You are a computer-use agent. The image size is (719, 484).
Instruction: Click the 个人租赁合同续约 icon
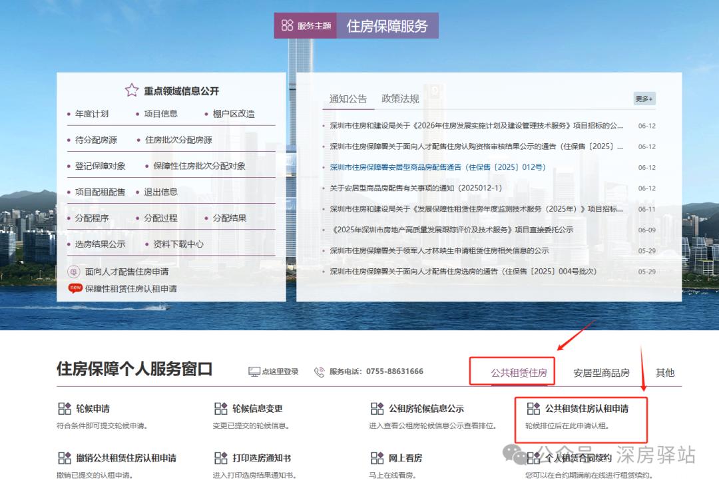tap(532, 457)
